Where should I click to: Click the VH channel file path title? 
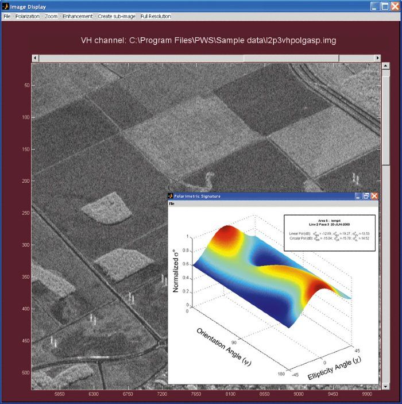(208, 40)
